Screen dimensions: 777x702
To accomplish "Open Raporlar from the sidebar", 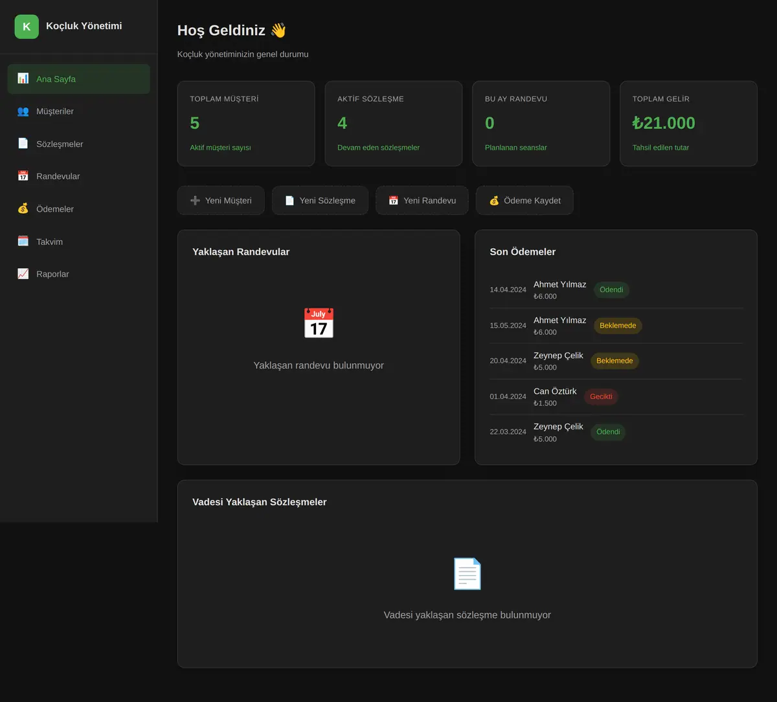I will coord(79,274).
